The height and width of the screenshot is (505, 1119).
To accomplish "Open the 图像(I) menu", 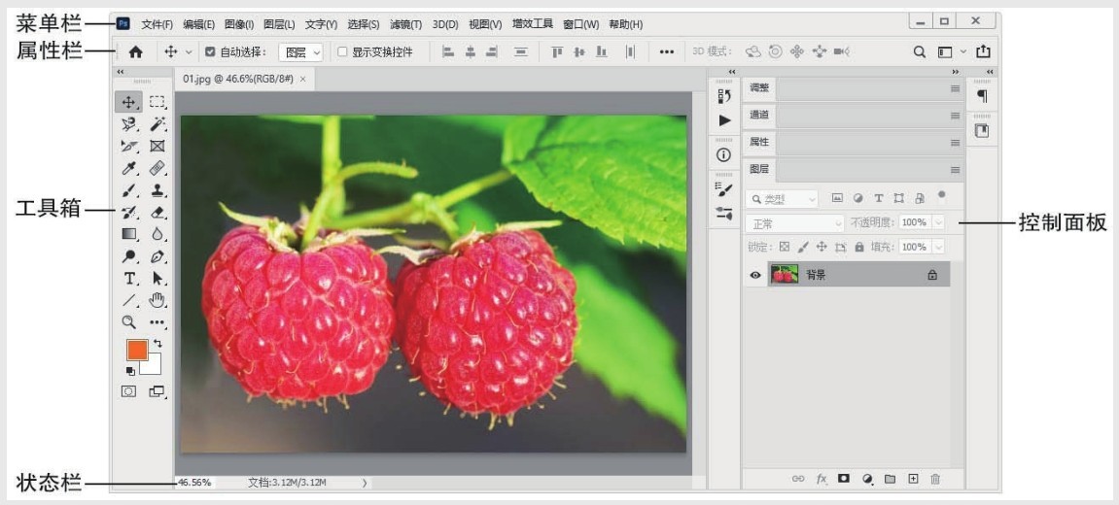I will click(239, 24).
